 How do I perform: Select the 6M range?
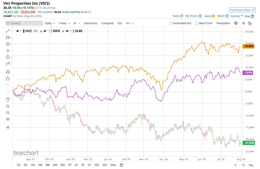tap(55, 165)
